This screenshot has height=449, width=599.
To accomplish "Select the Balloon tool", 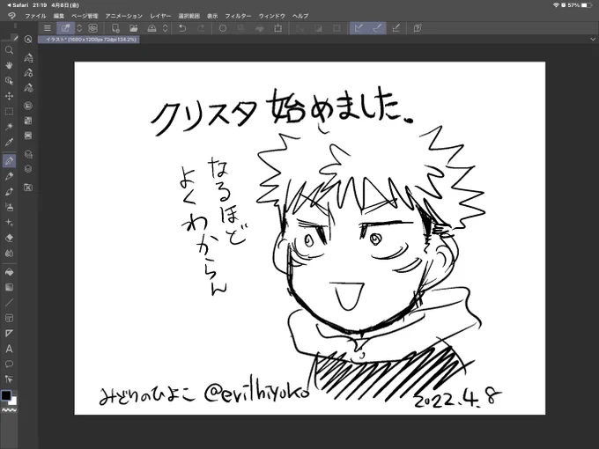I will (x=9, y=364).
